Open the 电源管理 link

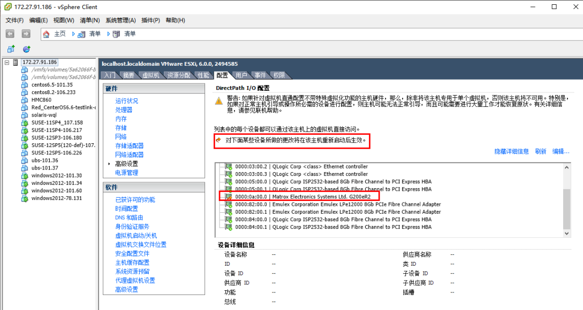(x=126, y=173)
